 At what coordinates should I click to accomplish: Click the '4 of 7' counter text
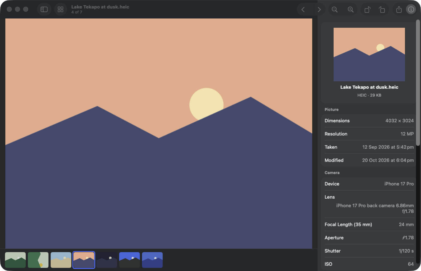[77, 12]
